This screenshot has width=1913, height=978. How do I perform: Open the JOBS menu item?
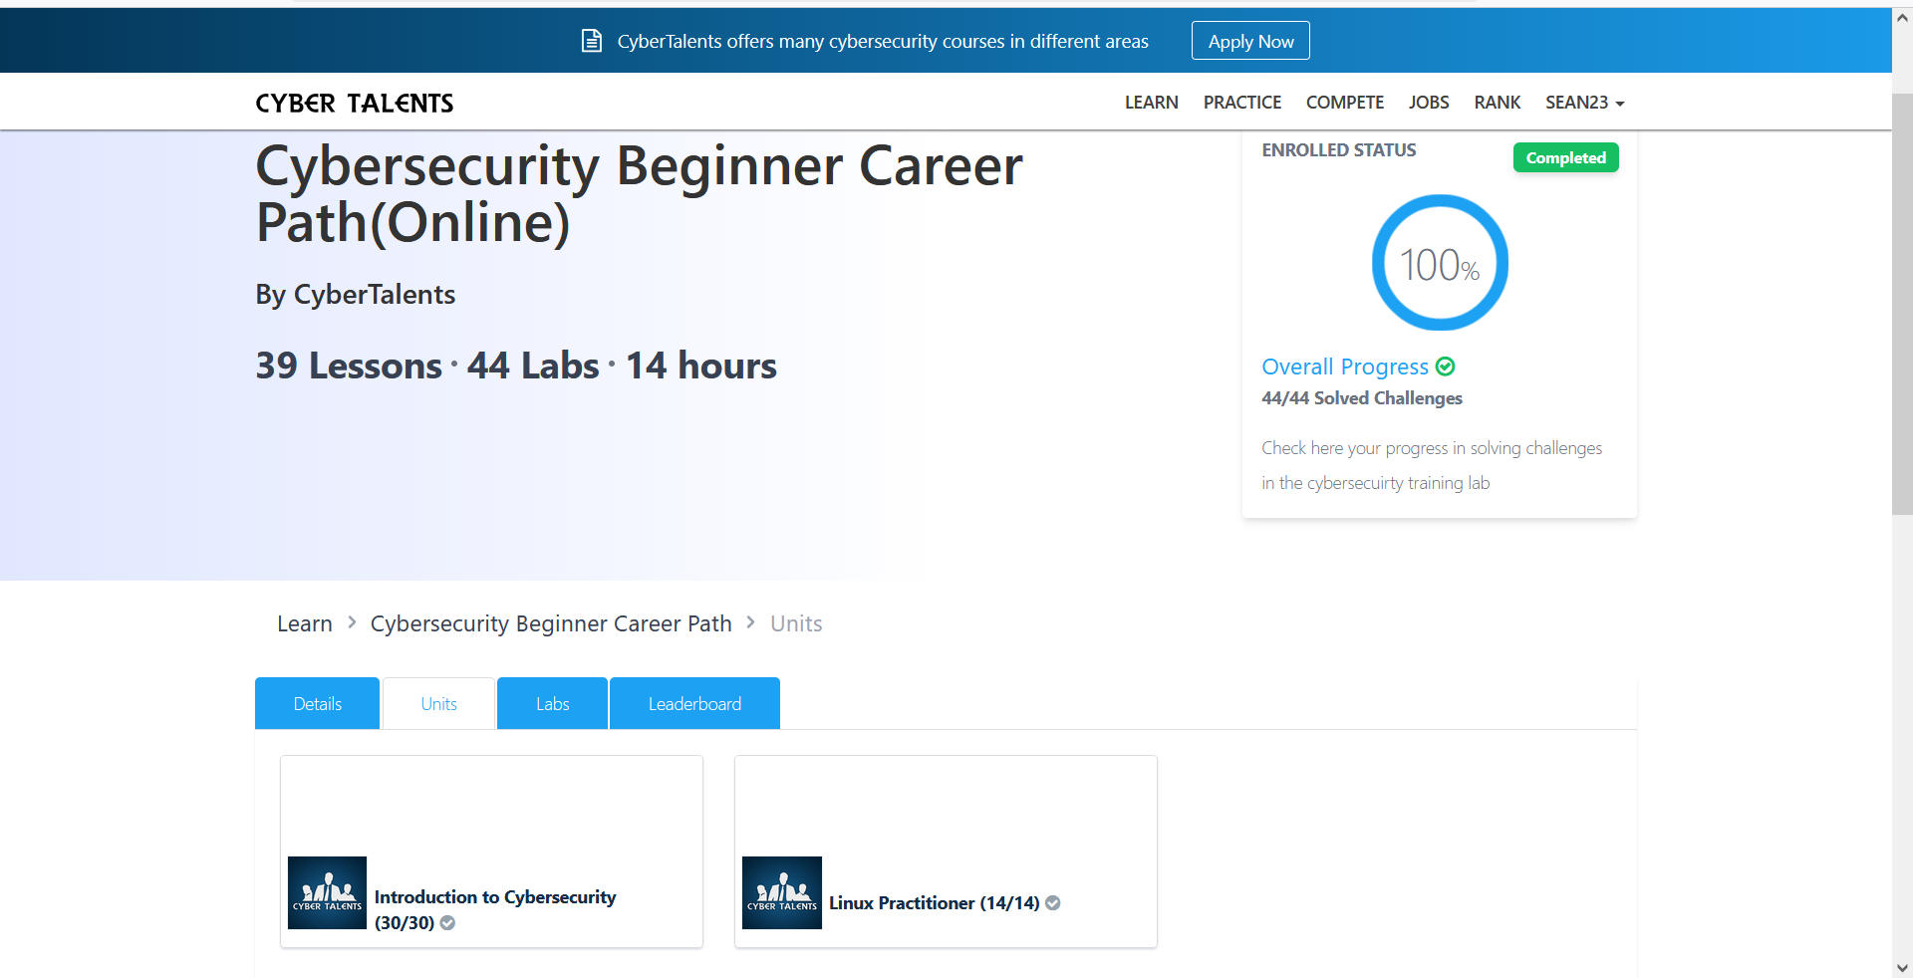(1429, 103)
